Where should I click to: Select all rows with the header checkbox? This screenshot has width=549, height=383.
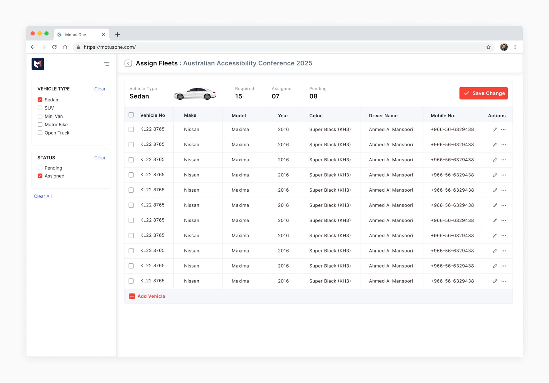point(131,115)
